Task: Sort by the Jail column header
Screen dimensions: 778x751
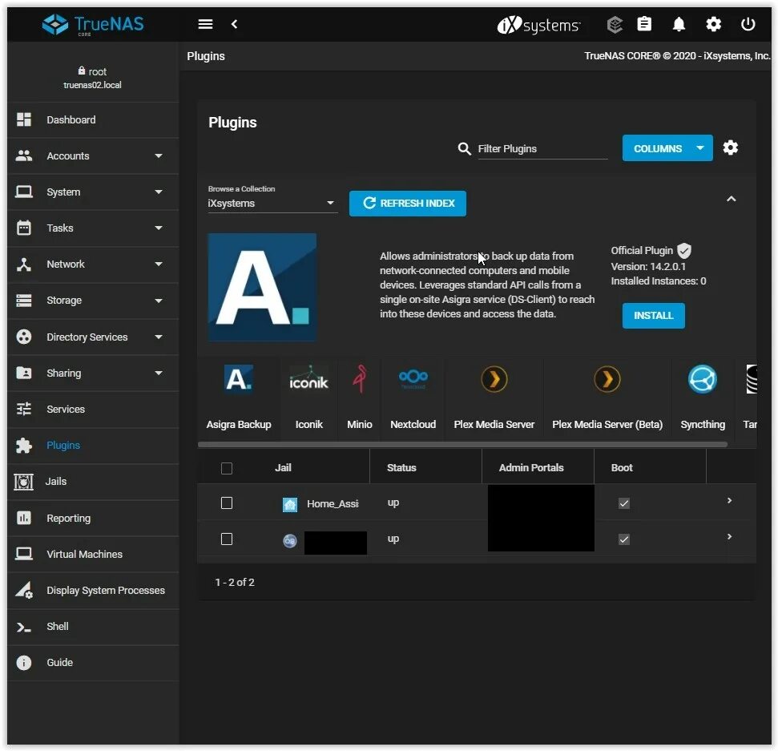Action: click(283, 467)
